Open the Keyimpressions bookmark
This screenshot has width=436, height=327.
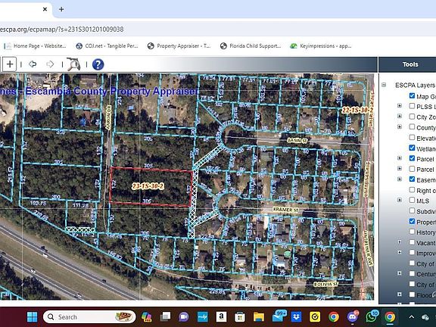pyautogui.click(x=321, y=46)
